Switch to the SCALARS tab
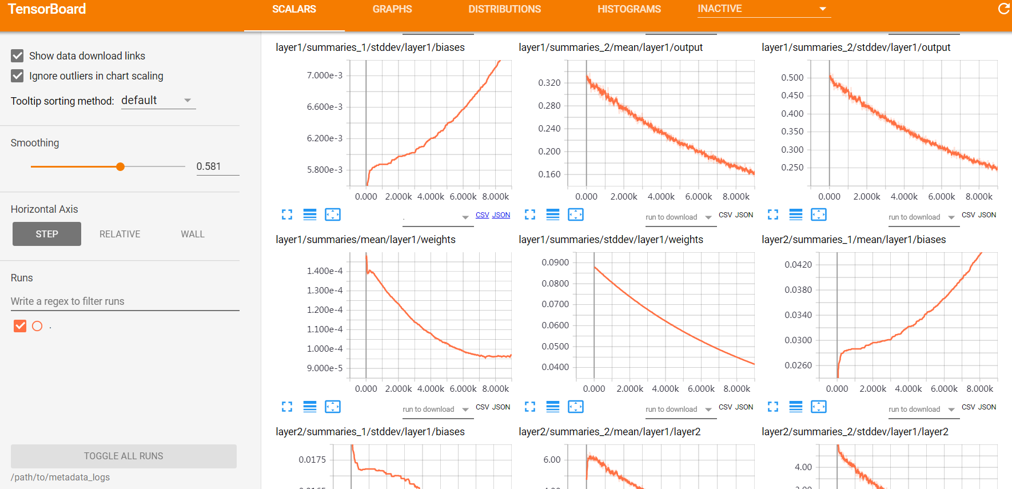The image size is (1012, 489). [294, 9]
